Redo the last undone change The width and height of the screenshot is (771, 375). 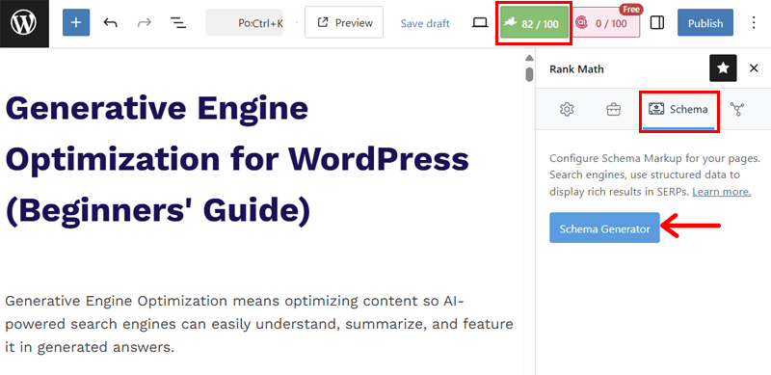click(x=144, y=22)
